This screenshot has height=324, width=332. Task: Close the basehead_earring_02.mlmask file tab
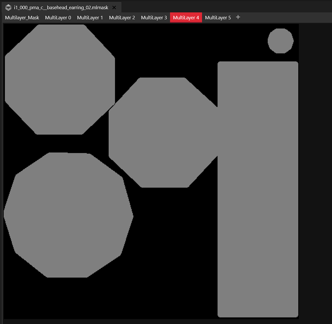[x=114, y=8]
